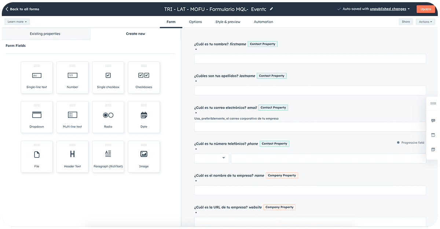Screen dimensions: 440x229
Task: Expand the unpublished changes dropdown arrow
Action: 408,9
